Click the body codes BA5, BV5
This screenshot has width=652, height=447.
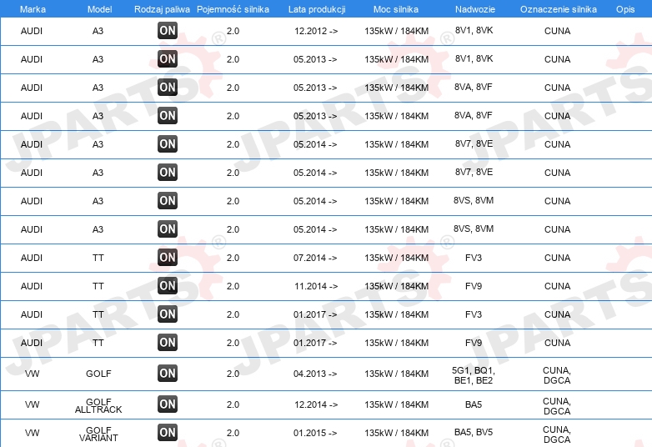(474, 432)
